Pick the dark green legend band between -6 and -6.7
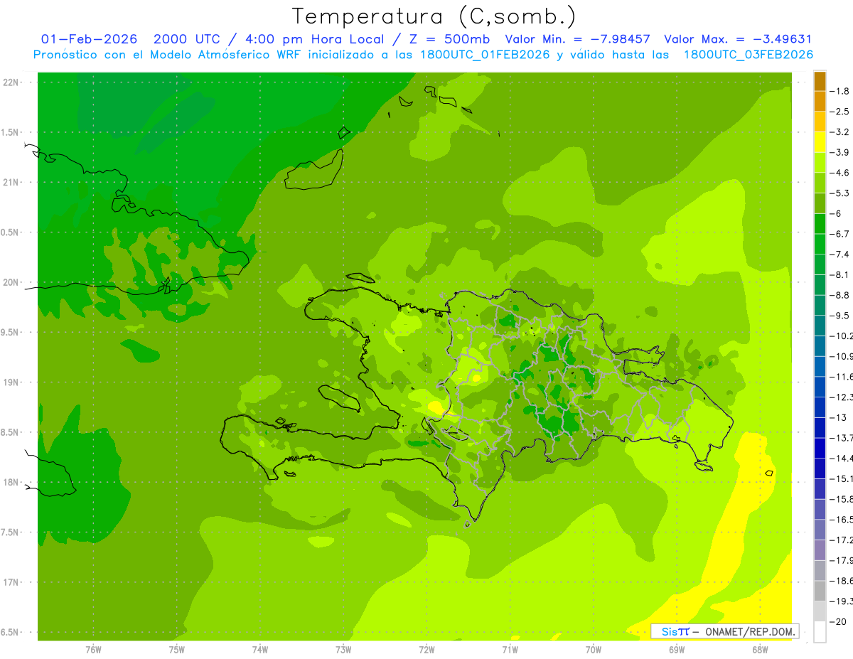The width and height of the screenshot is (853, 659). click(x=820, y=224)
